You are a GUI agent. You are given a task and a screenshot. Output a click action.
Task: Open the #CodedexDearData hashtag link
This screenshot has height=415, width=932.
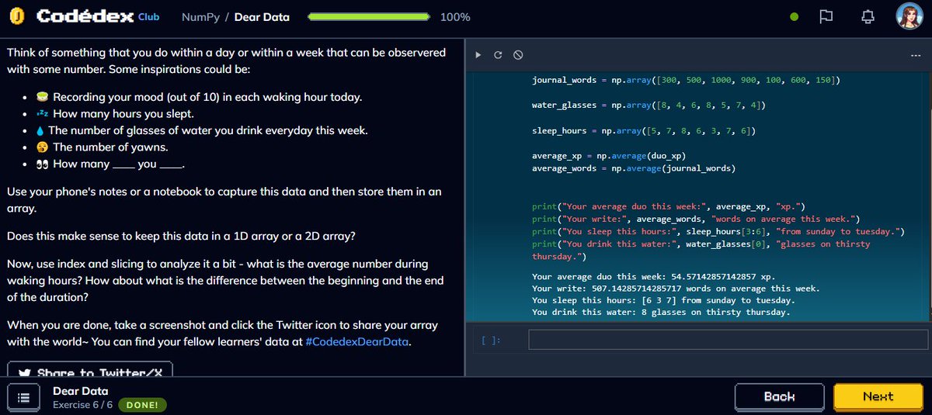357,341
